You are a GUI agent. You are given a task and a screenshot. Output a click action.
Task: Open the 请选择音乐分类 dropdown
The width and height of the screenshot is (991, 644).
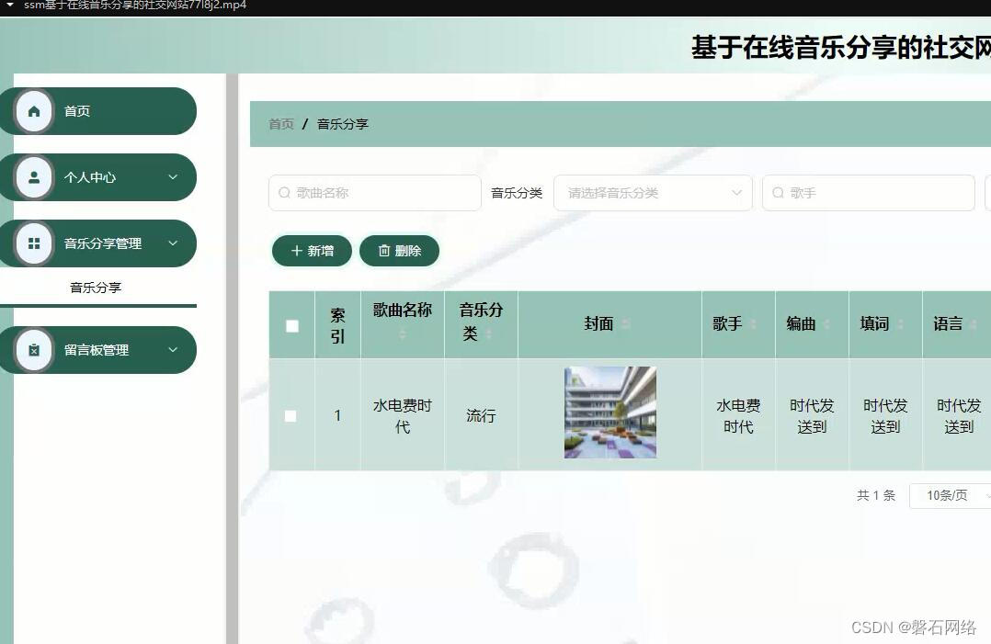click(x=653, y=193)
